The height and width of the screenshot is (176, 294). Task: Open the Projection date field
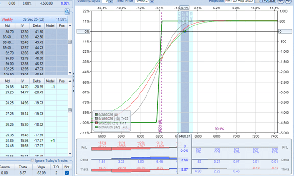240,1
